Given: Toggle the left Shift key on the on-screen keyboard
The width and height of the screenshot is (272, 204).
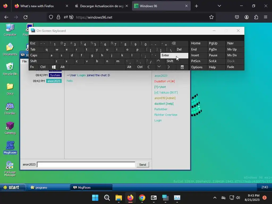Looking at the screenshot, I should point(41,61).
